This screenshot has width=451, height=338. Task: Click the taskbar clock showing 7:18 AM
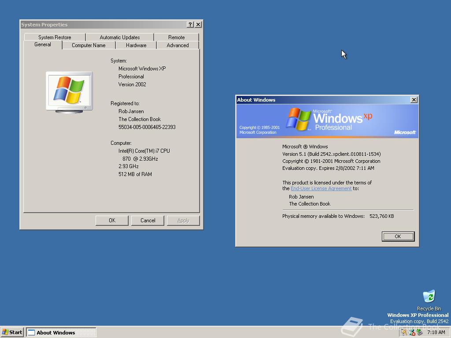click(436, 333)
